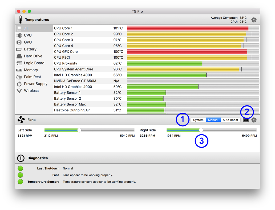Click CPU GFX Core red temperature bar
The width and height of the screenshot is (275, 210).
[x=193, y=52]
